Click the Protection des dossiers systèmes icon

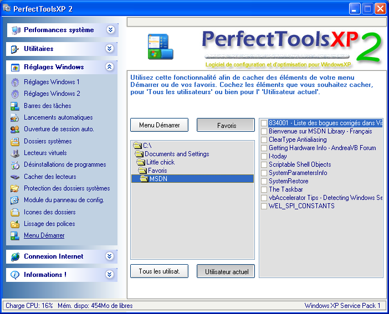tap(15, 188)
